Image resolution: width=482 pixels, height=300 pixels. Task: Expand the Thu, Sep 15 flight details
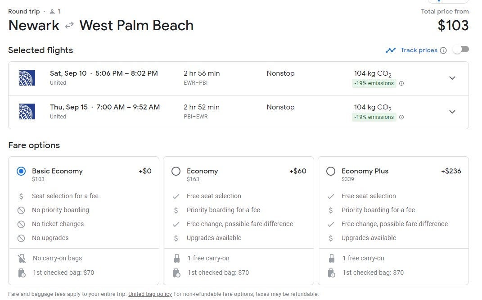(452, 112)
